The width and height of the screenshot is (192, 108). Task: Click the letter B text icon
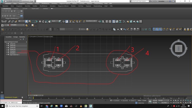coord(188,29)
